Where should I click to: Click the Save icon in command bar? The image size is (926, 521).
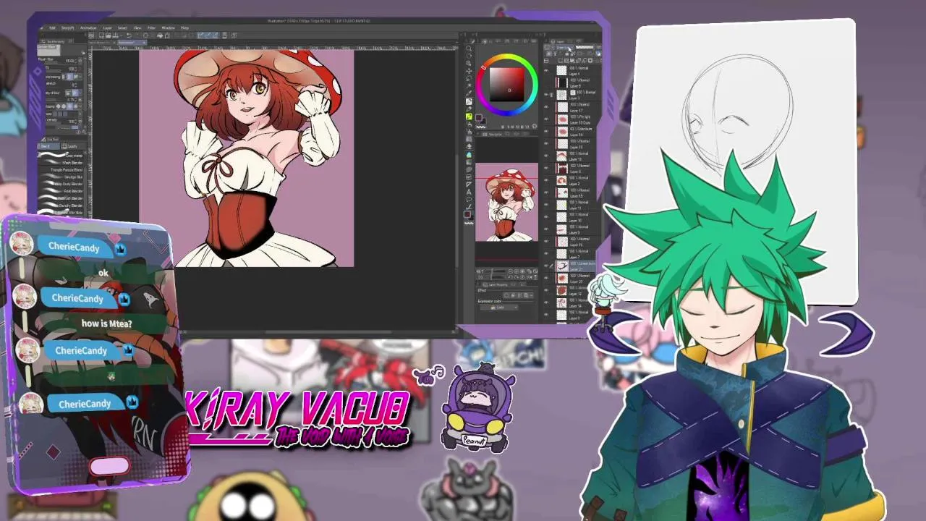pos(115,35)
